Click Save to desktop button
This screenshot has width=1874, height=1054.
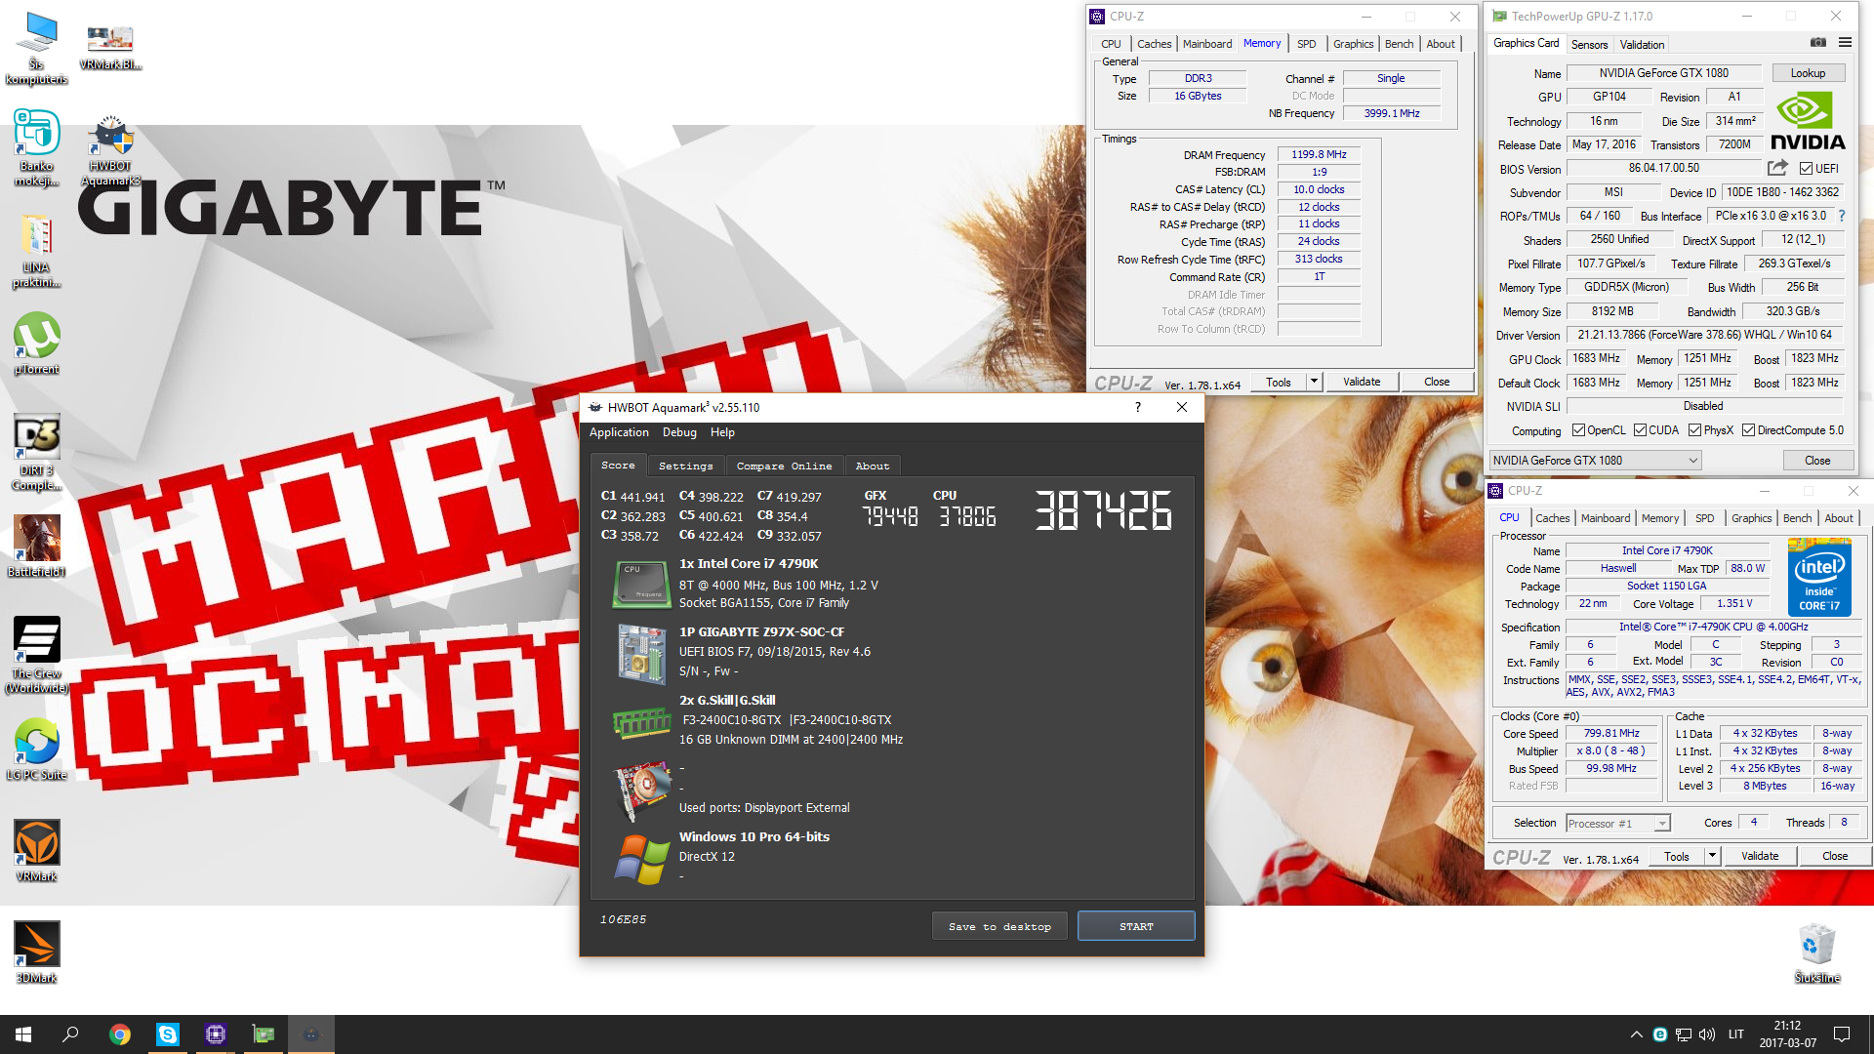point(999,926)
